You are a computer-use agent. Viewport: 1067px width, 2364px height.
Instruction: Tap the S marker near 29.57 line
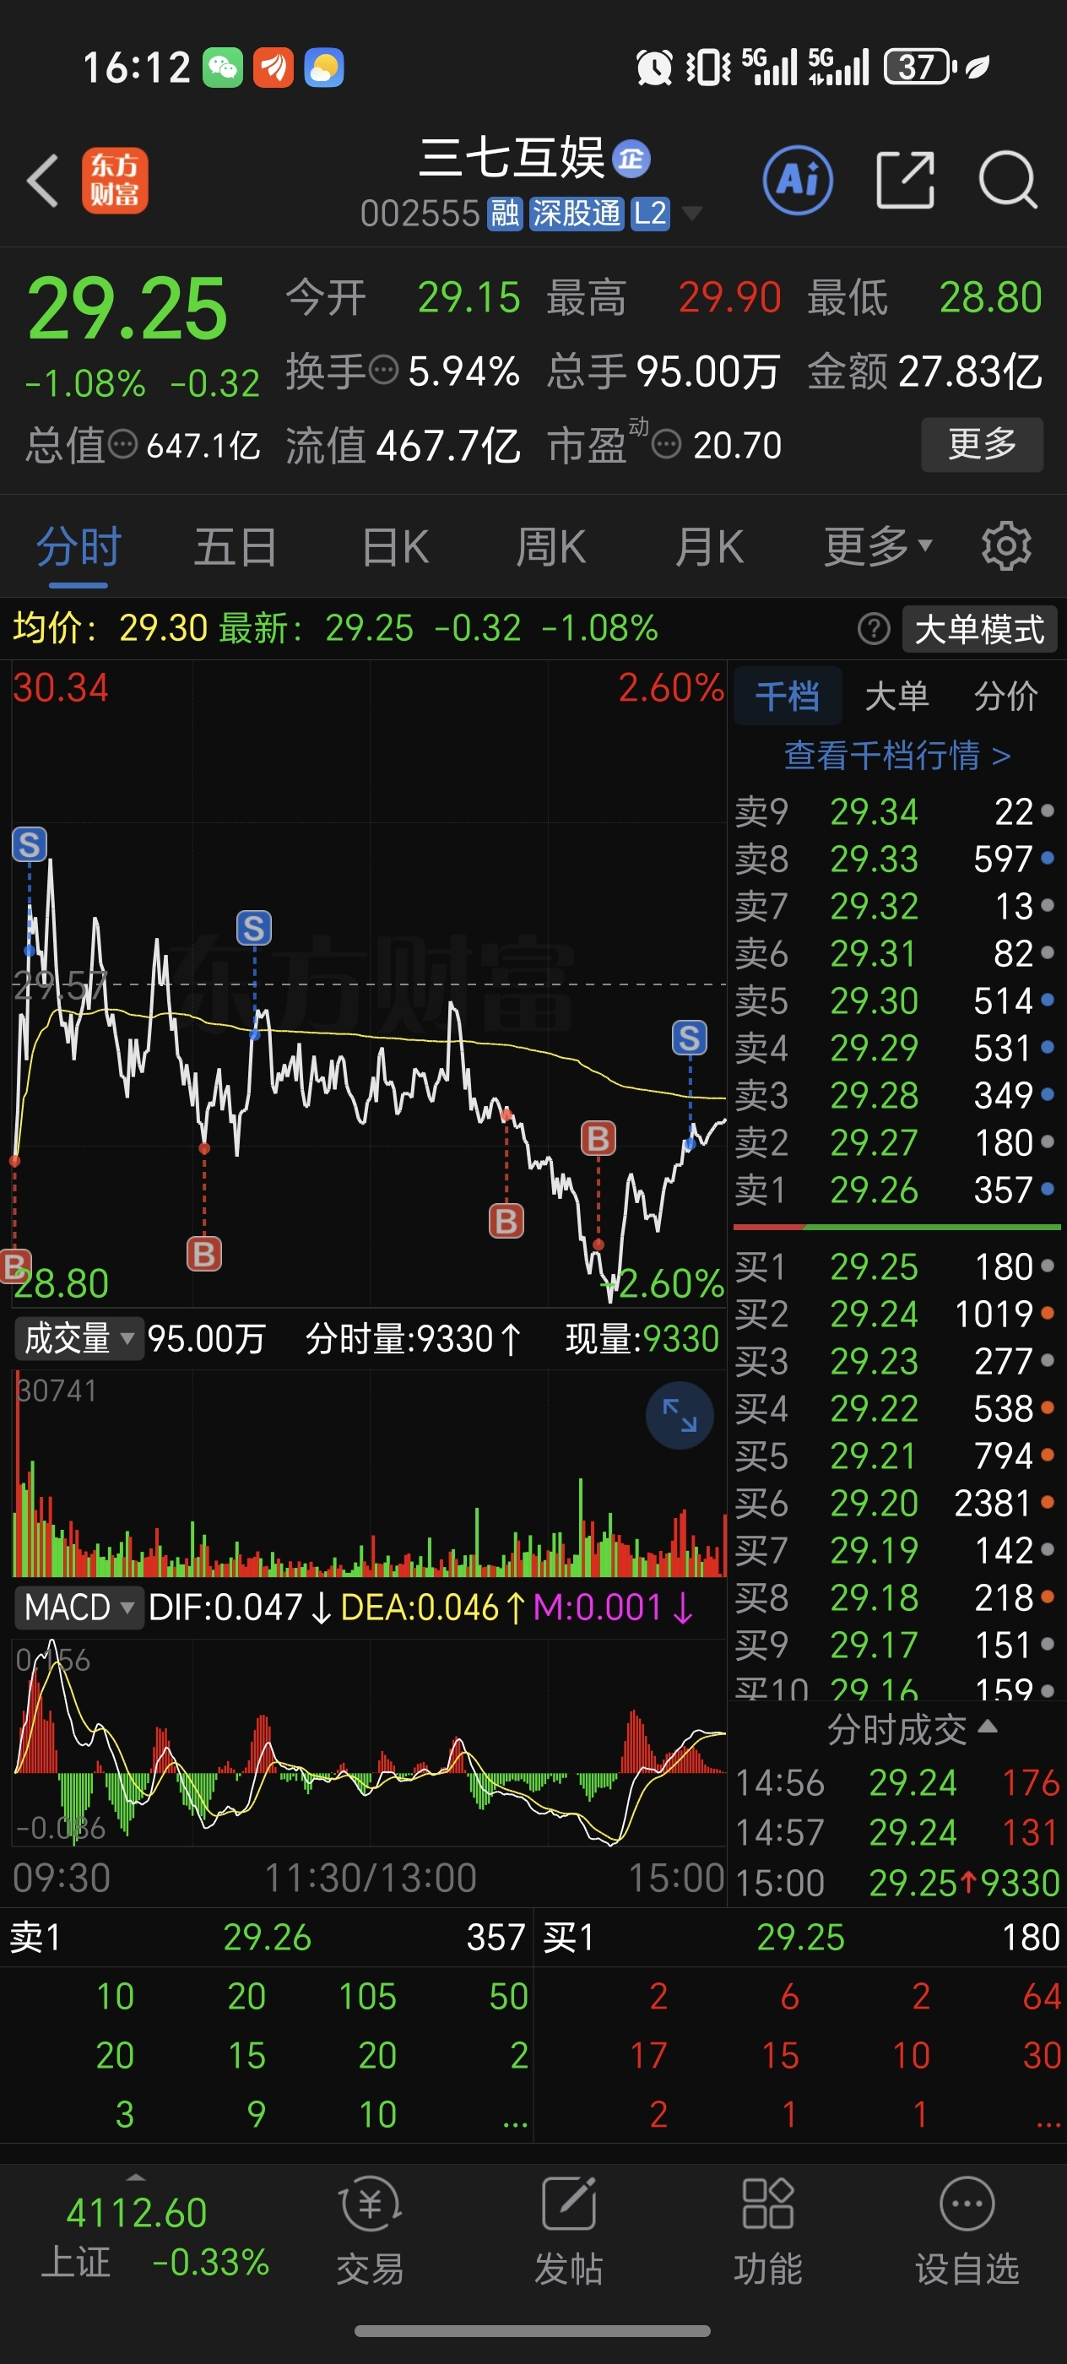254,928
